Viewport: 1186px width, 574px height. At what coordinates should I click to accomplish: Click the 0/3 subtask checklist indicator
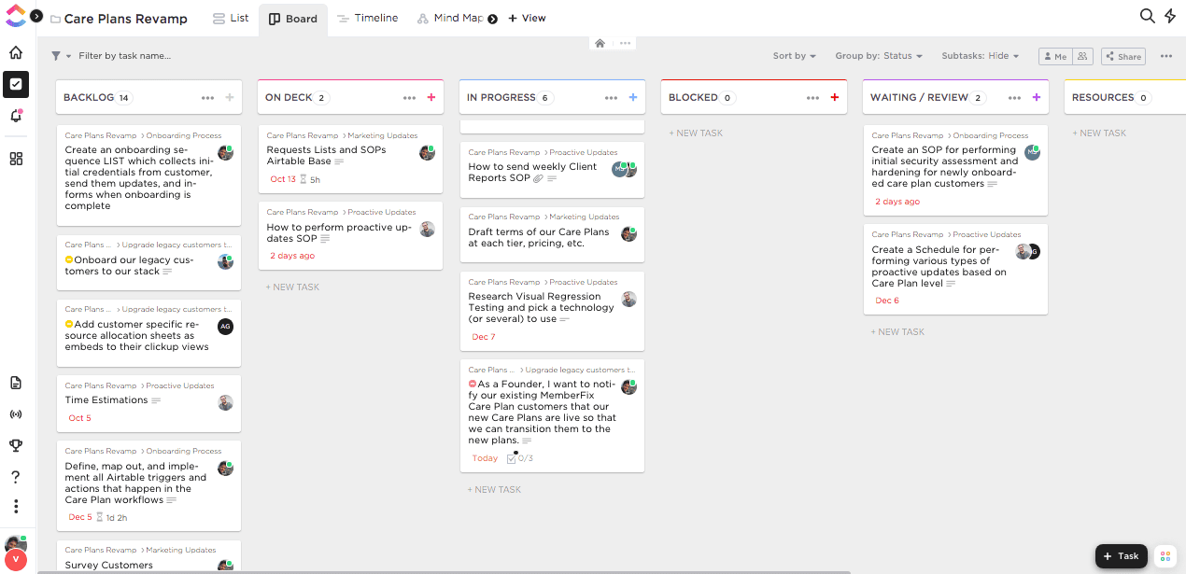tap(519, 458)
